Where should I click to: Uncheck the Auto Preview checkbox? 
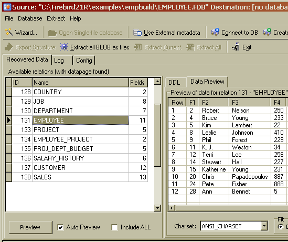[x=61, y=227]
